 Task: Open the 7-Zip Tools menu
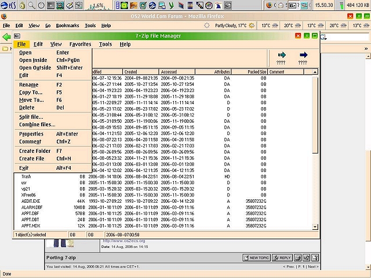[105, 44]
